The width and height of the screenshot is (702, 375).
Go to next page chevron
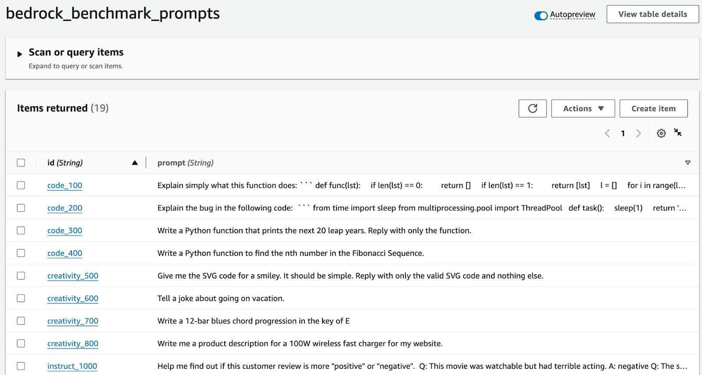[x=638, y=133]
